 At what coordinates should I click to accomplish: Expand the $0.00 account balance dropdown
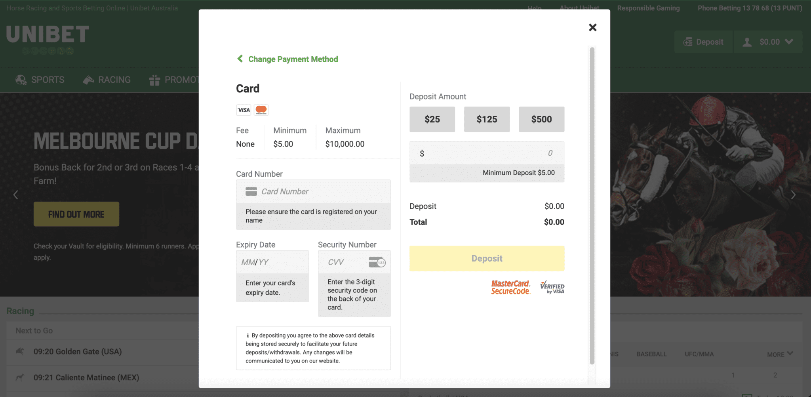pos(768,42)
